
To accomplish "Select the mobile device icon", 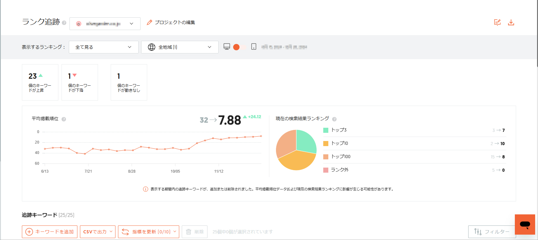I will 254,47.
